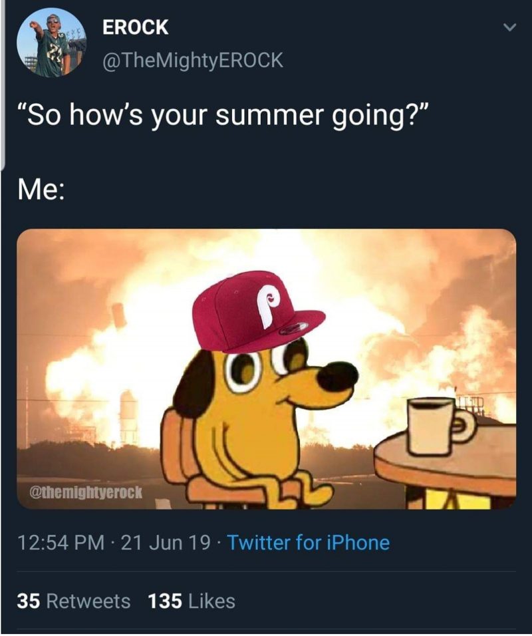Expand the tweet options chevron menu
The width and height of the screenshot is (532, 636).
tap(509, 27)
